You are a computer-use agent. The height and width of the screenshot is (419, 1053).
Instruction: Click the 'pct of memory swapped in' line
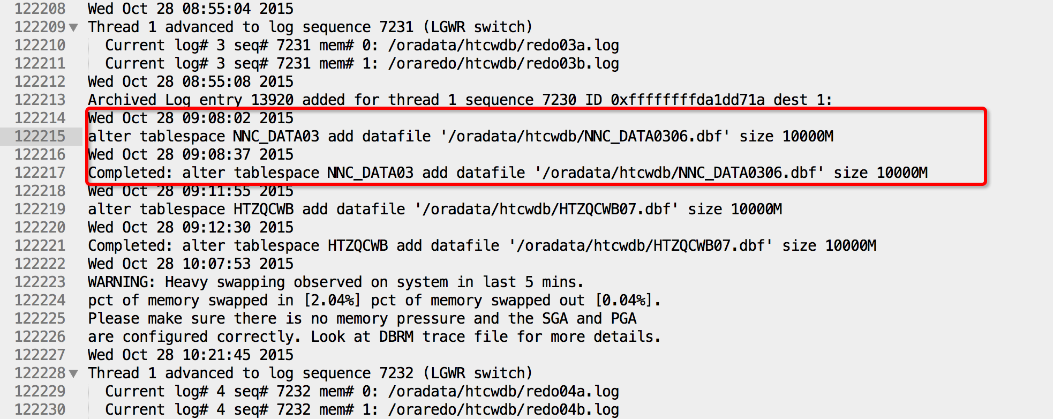point(374,300)
